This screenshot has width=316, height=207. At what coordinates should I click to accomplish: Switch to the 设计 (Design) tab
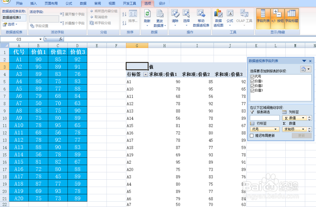click(x=162, y=3)
